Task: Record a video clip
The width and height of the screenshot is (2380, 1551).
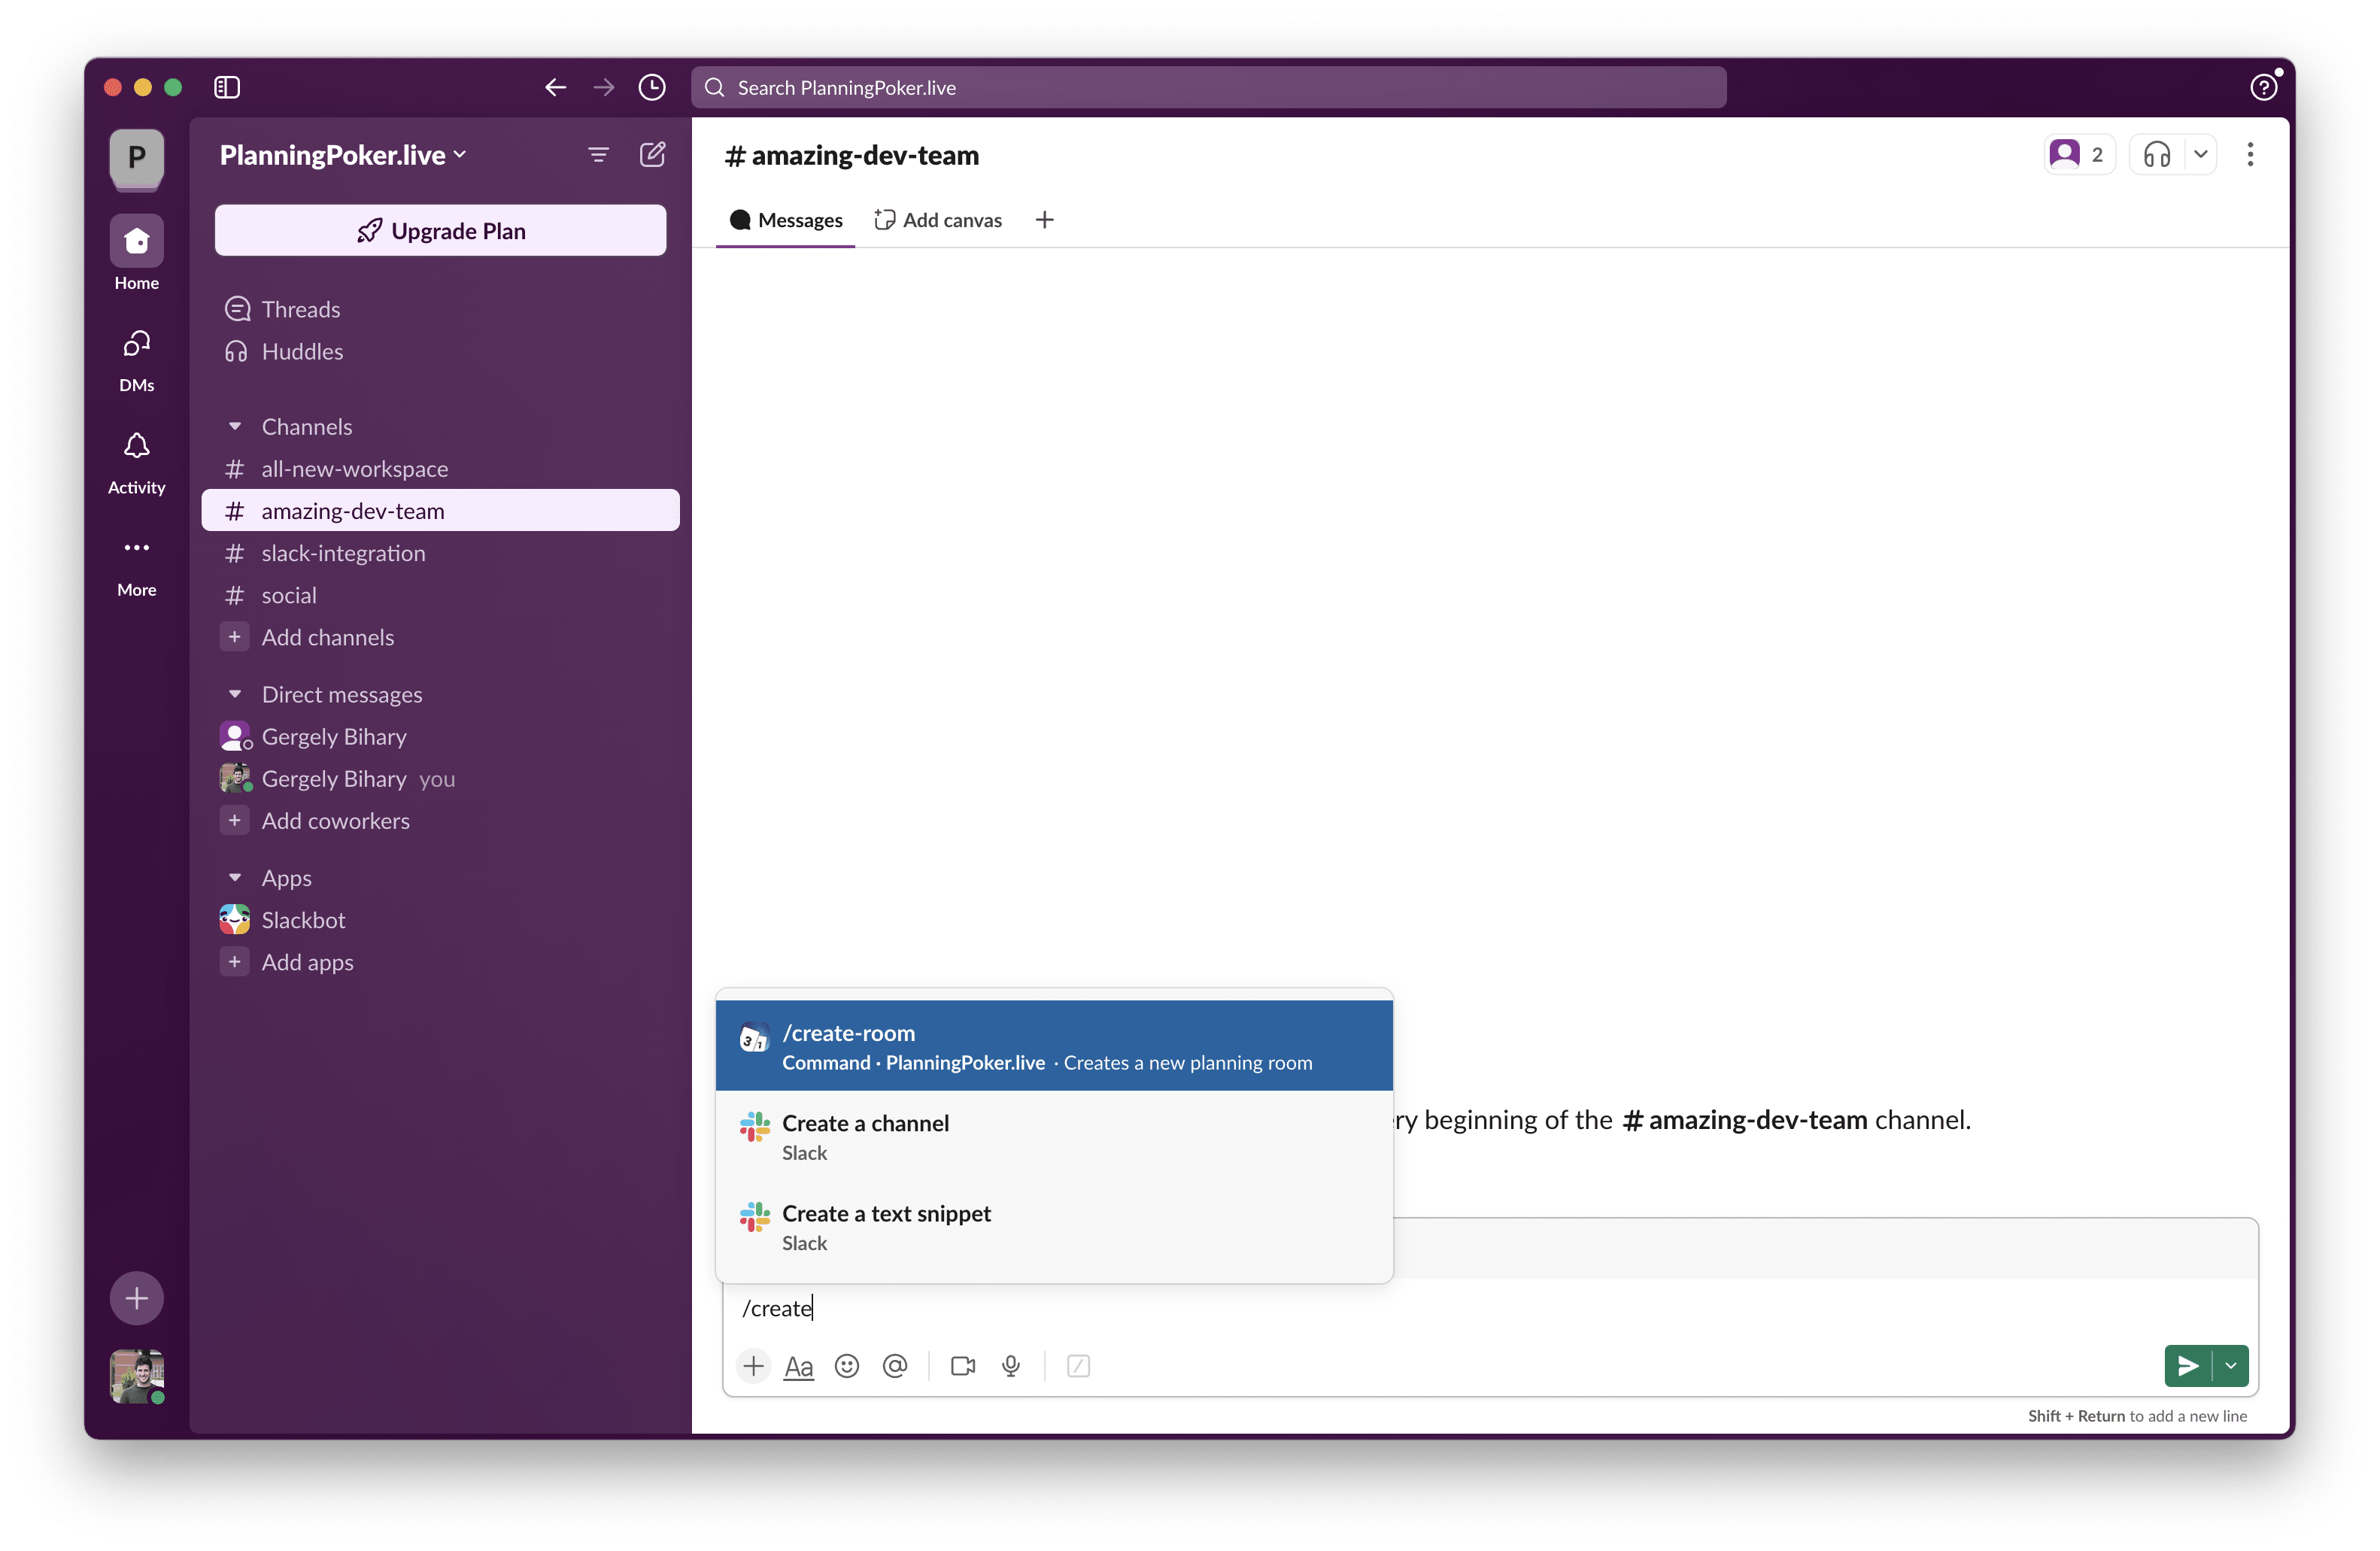Action: click(963, 1366)
